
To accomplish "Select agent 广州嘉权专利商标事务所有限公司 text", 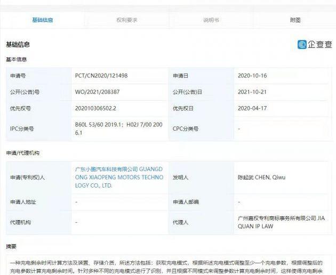I will coord(281,222).
